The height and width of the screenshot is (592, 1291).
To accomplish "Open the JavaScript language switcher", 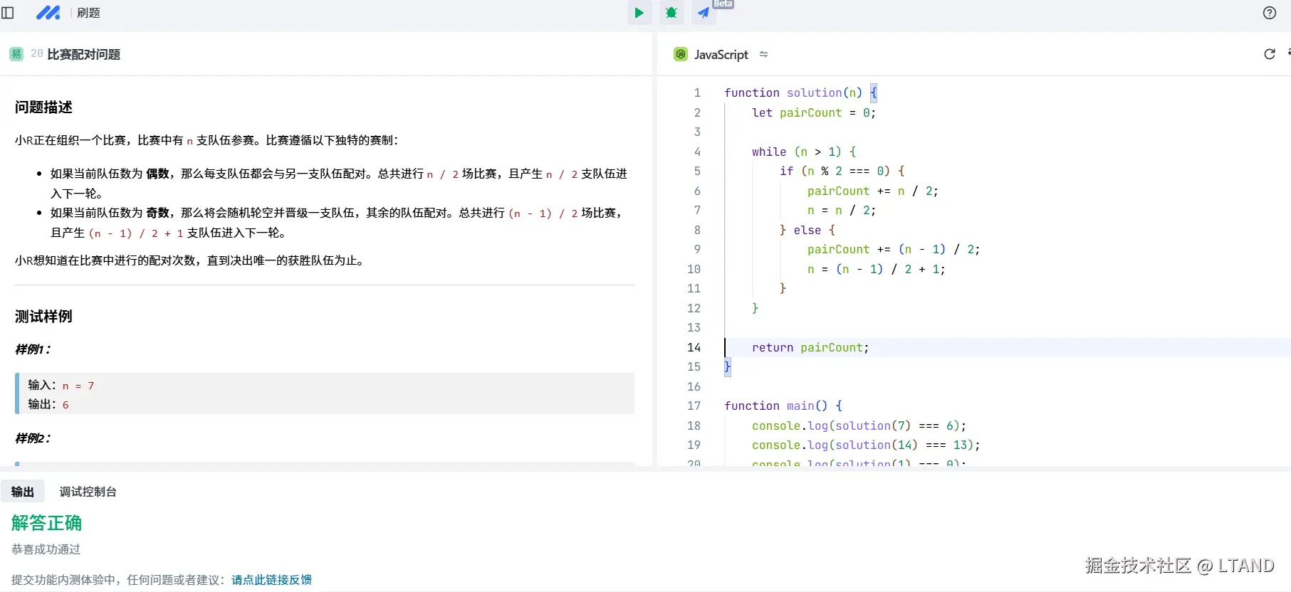I will [x=721, y=55].
